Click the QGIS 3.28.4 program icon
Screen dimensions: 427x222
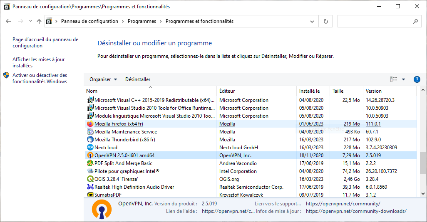tap(90, 179)
